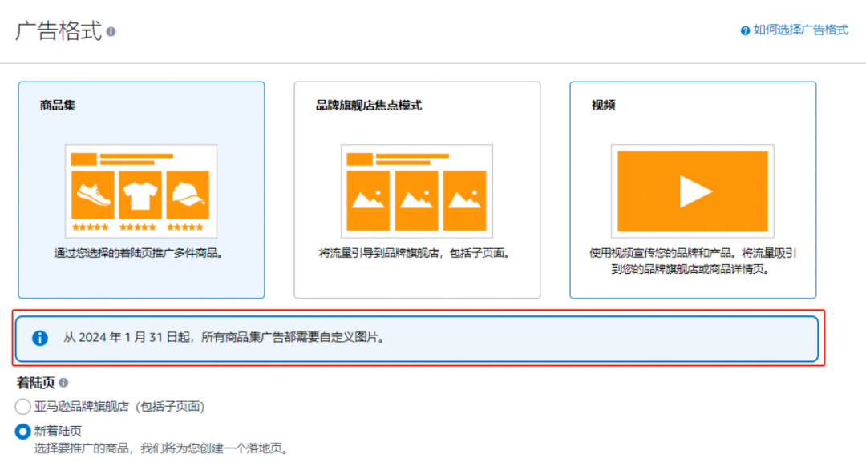Click the info icon beside 广告格式 heading

point(111,31)
